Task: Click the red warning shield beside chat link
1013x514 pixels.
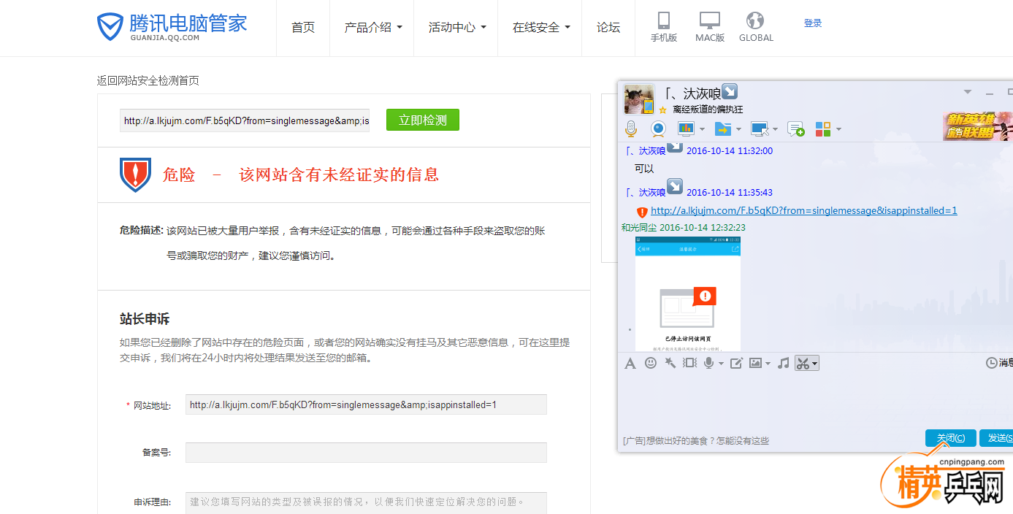Action: click(x=642, y=212)
